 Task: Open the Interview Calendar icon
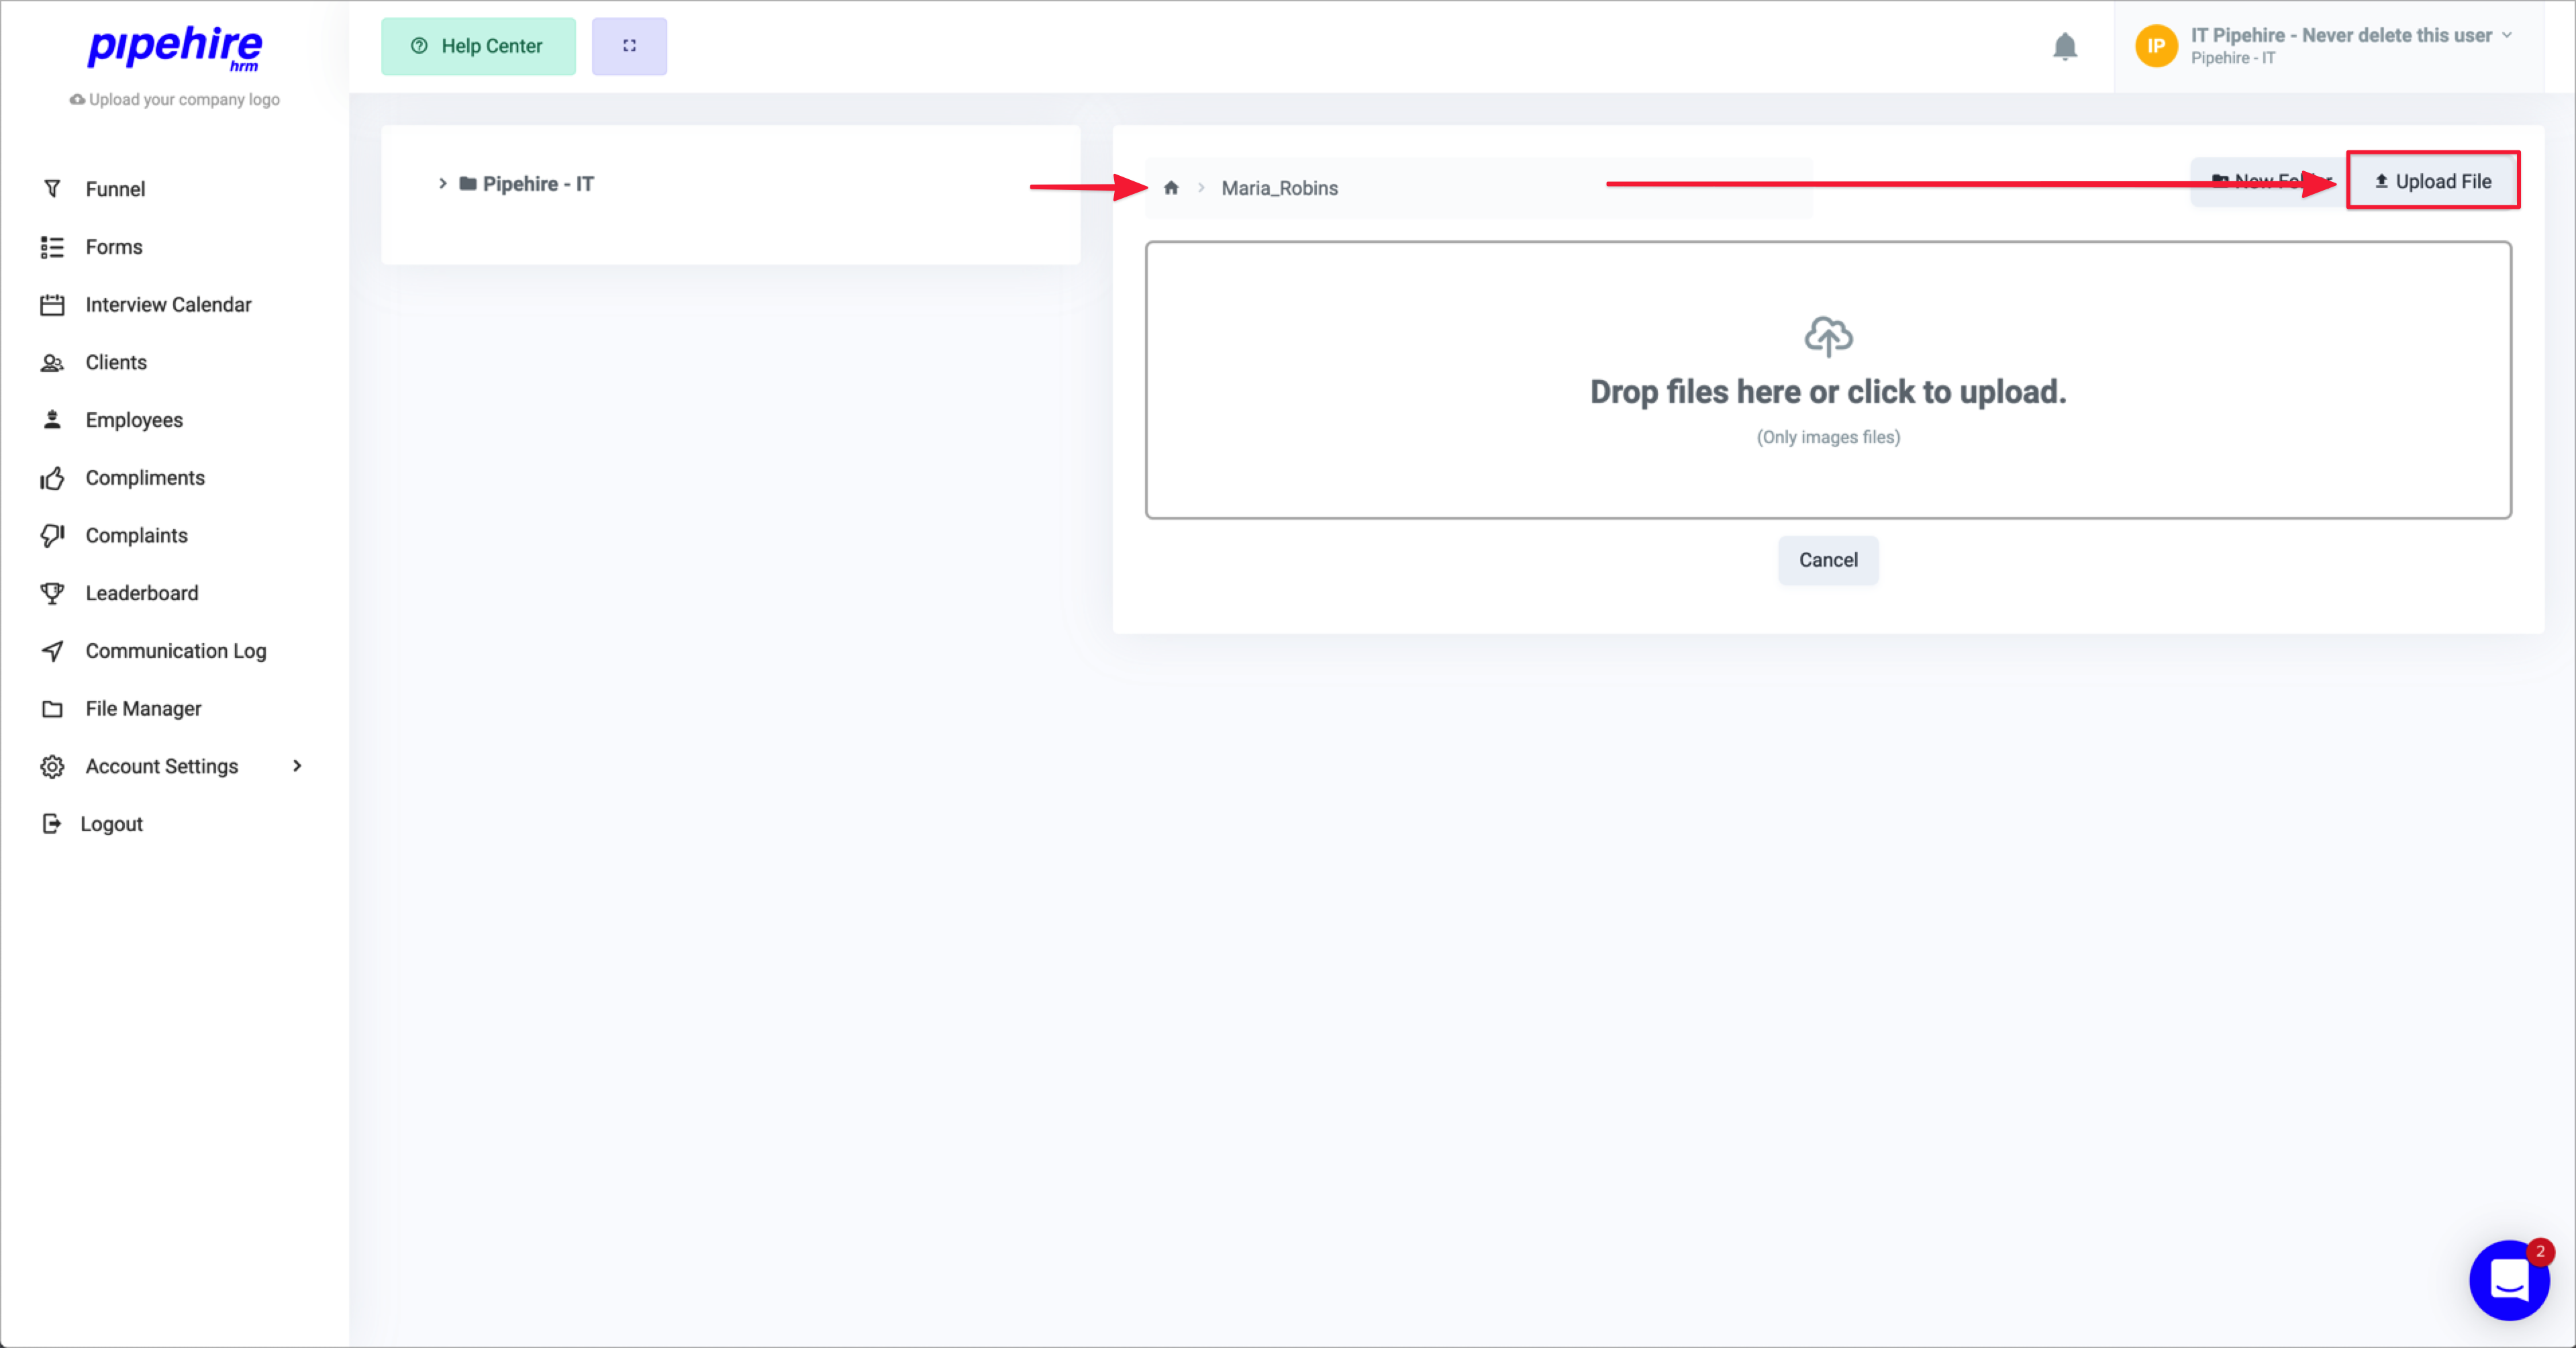(x=53, y=304)
